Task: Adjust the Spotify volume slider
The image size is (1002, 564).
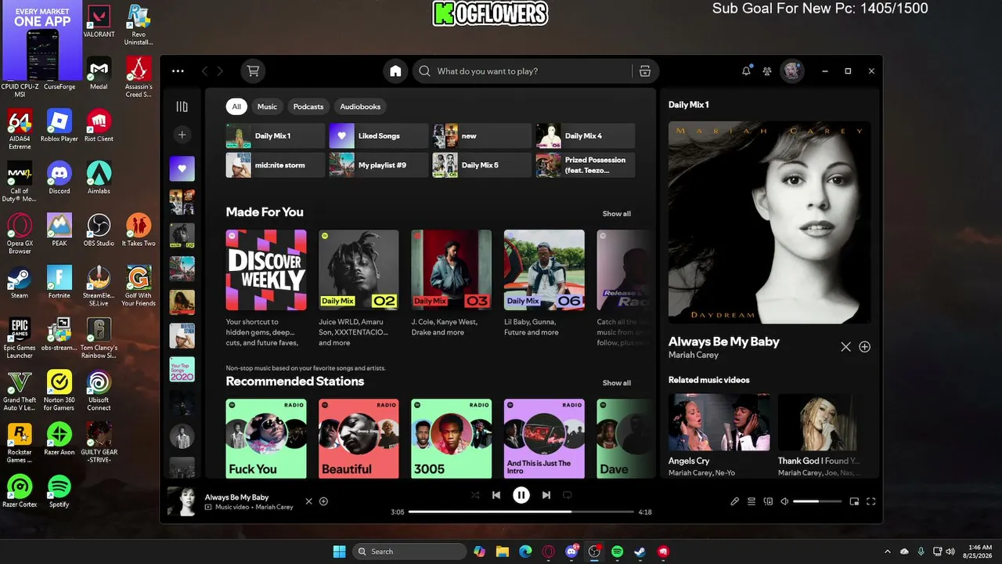Action: [817, 501]
